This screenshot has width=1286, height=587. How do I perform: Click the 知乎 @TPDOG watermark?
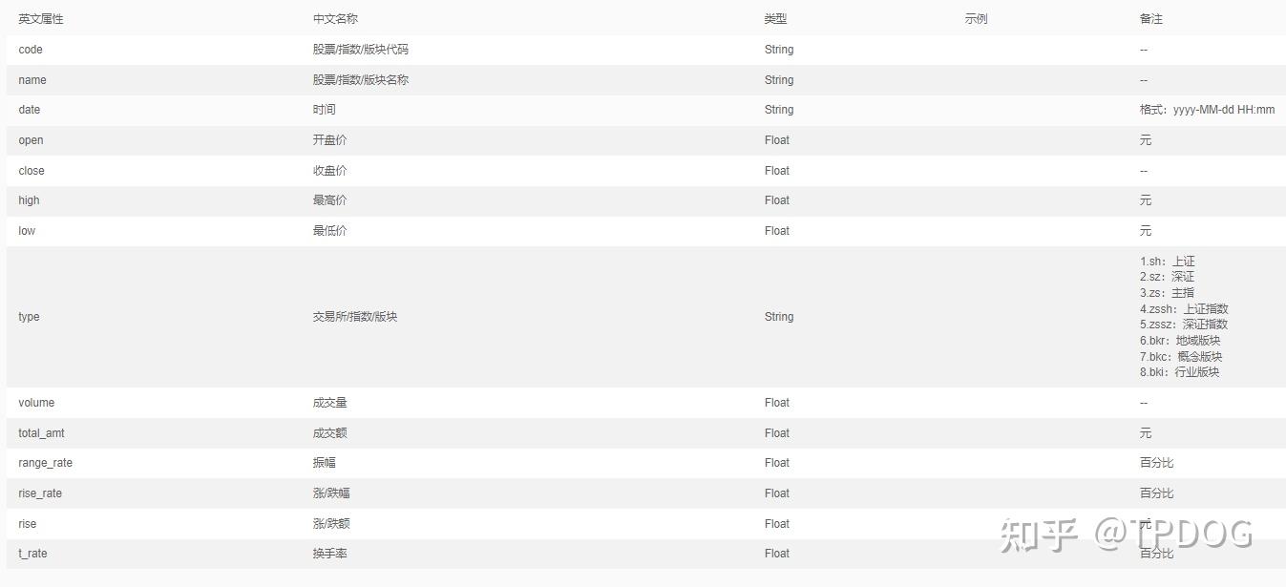(1127, 535)
